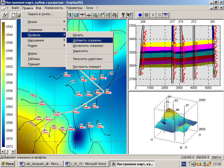Switch to c_41_72 Microsoft Word taskbar button
This screenshot has width=224, height=168.
(87, 164)
